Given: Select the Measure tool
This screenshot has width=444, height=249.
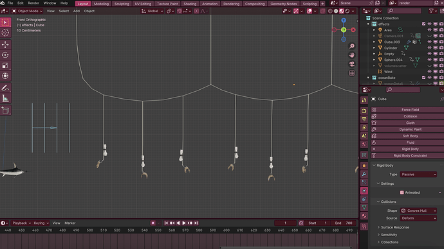Looking at the screenshot, I should tap(5, 99).
